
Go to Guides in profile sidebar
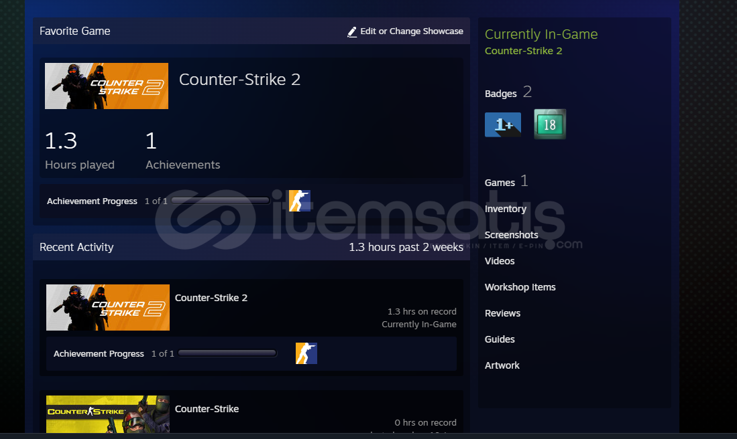pos(499,339)
